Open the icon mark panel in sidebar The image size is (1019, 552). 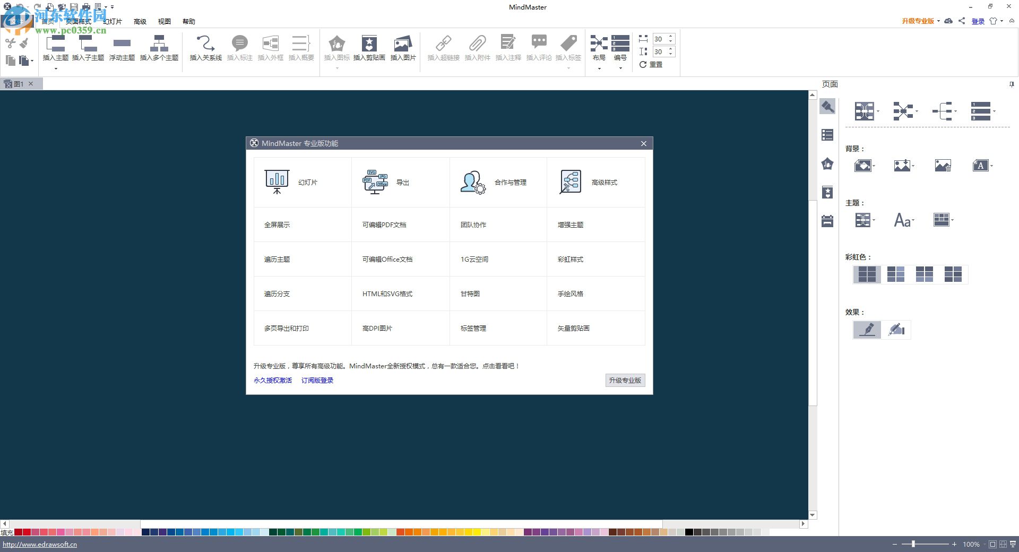(x=827, y=164)
